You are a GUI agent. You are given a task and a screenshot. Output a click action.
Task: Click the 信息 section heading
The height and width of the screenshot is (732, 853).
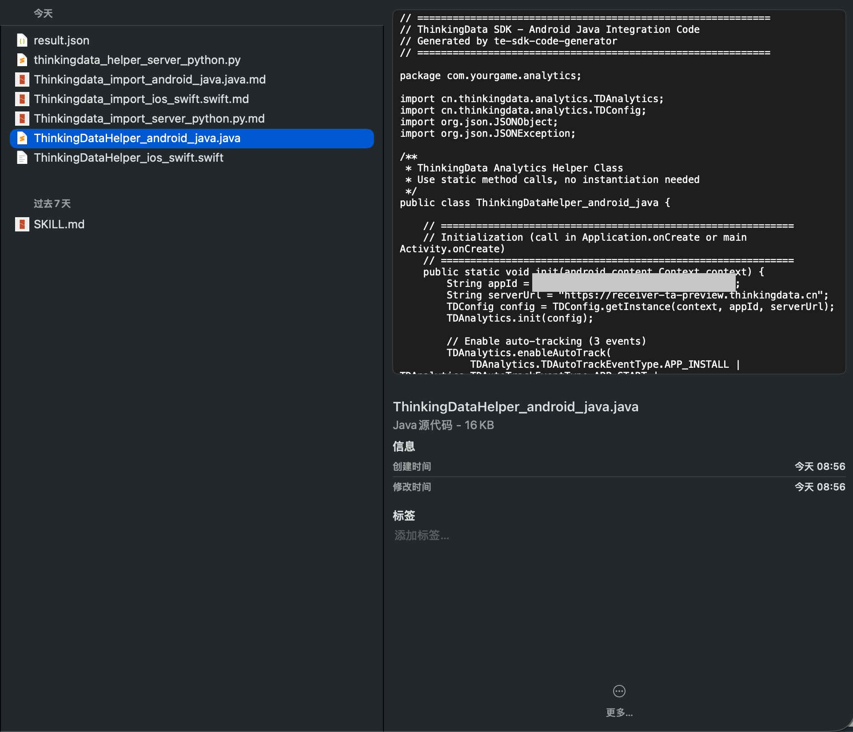(x=404, y=446)
